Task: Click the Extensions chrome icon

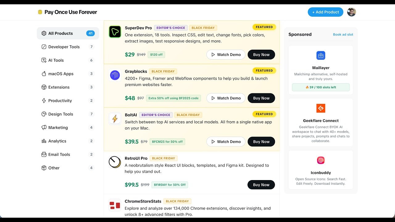Action: pos(44,87)
